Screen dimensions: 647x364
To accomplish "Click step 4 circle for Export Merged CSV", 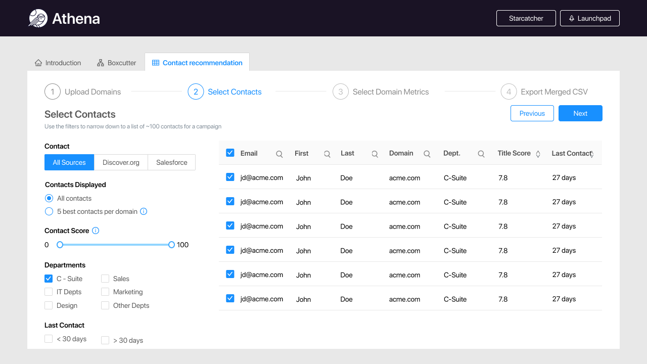I will 509,92.
